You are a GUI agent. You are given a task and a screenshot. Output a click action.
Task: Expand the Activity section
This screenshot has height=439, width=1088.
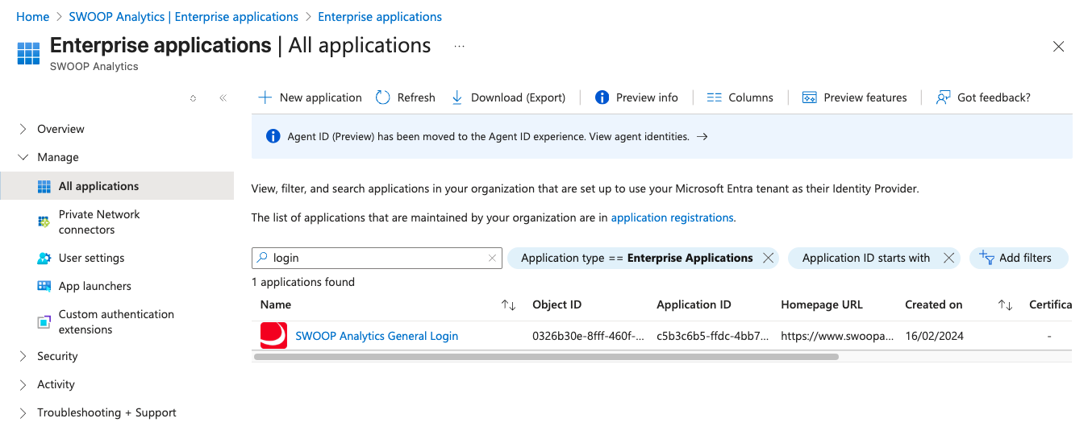click(47, 384)
